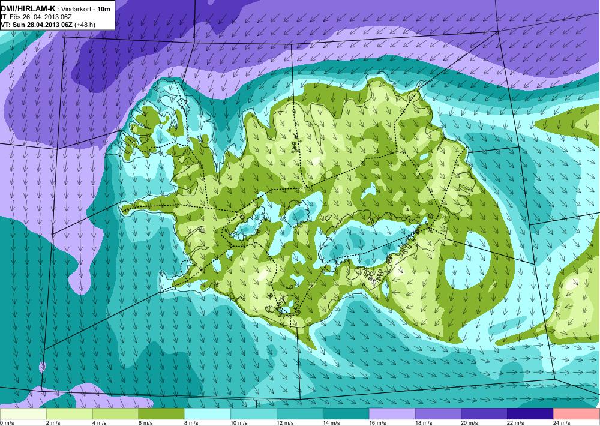The height and width of the screenshot is (426, 600).
Task: Click the '4 m/s' legend label
Action: (x=100, y=423)
